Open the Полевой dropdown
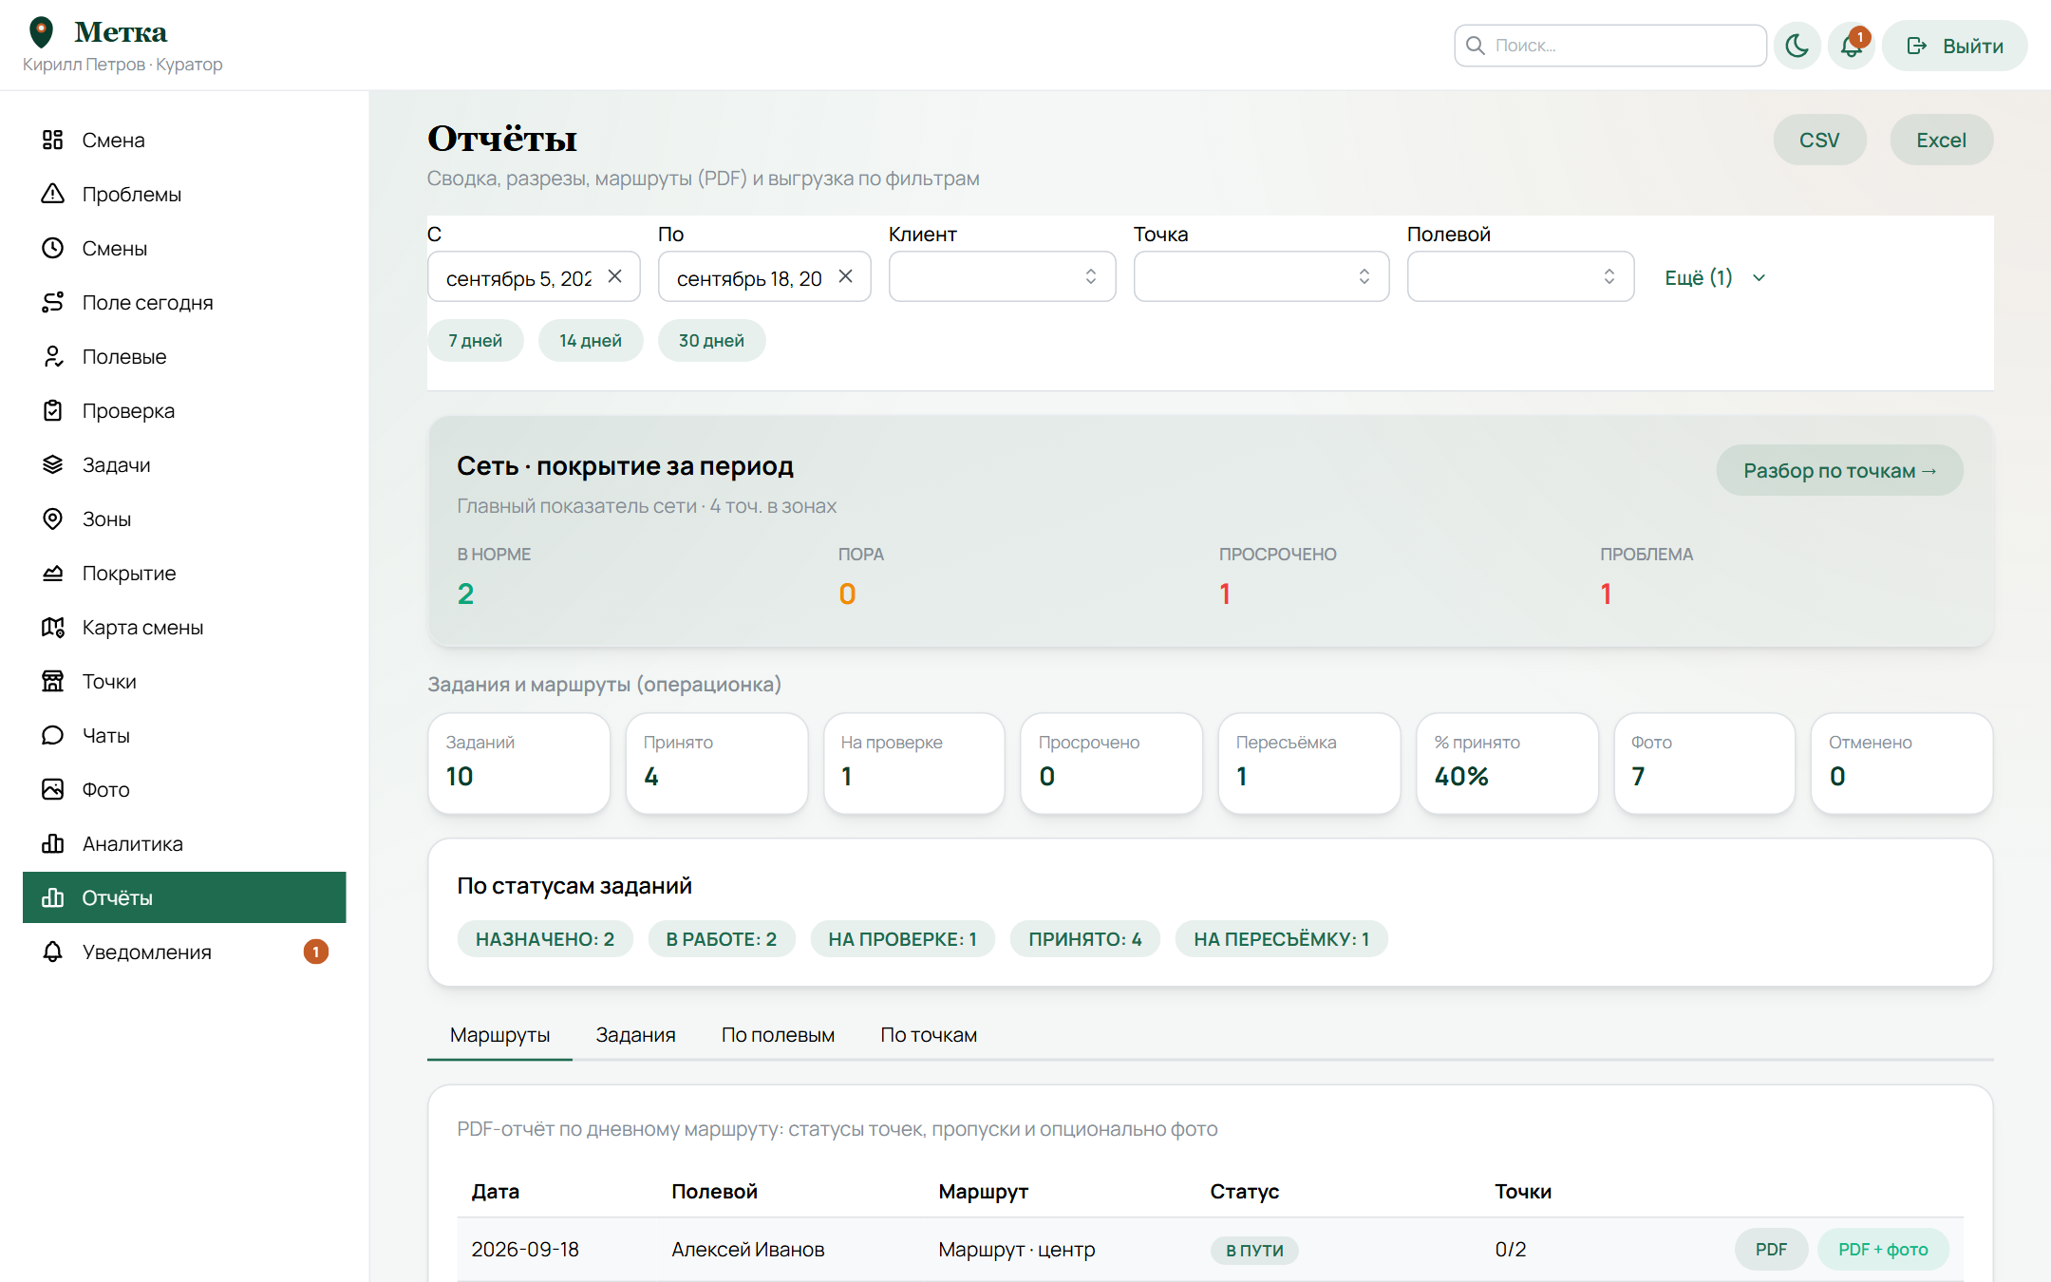Screen dimensions: 2051x1282 click(x=1520, y=276)
